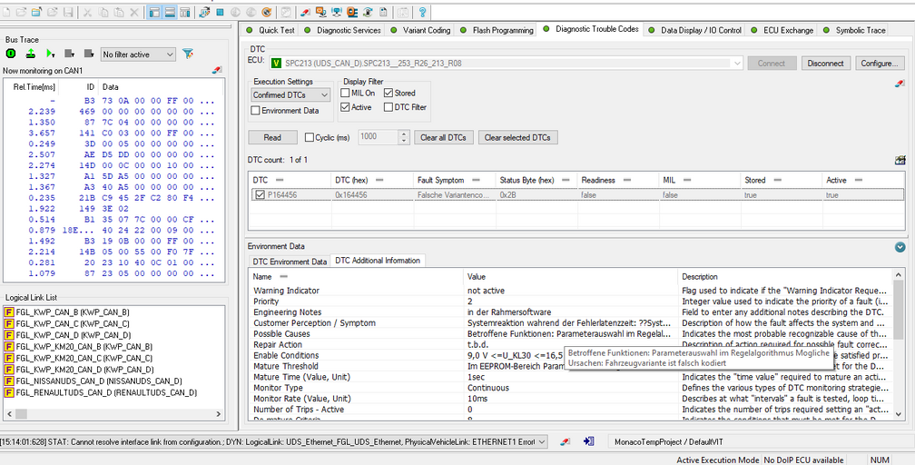Click the blue network monitor toolbar icon
Screen dimensions: 915x465
click(337, 12)
